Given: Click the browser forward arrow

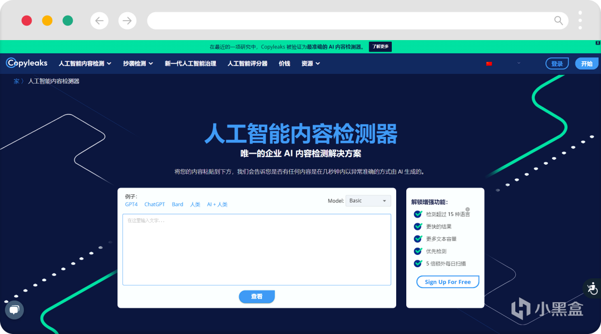Looking at the screenshot, I should point(127,21).
